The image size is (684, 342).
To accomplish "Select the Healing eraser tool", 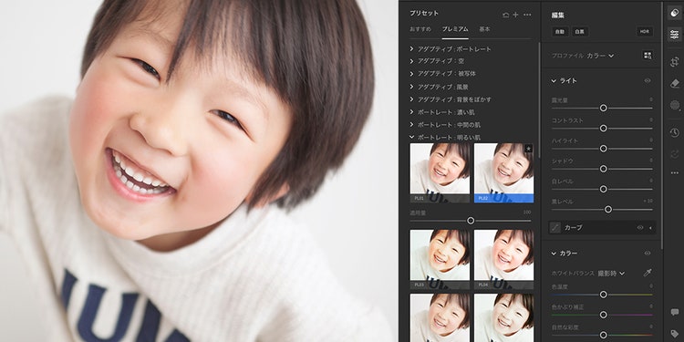I will [674, 83].
